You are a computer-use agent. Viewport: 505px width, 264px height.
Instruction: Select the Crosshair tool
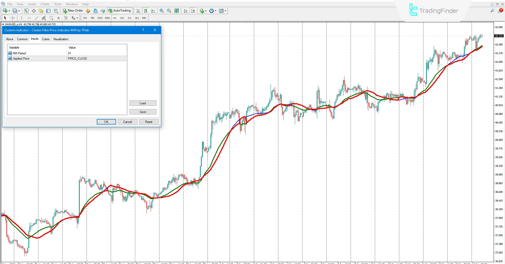pyautogui.click(x=13, y=18)
